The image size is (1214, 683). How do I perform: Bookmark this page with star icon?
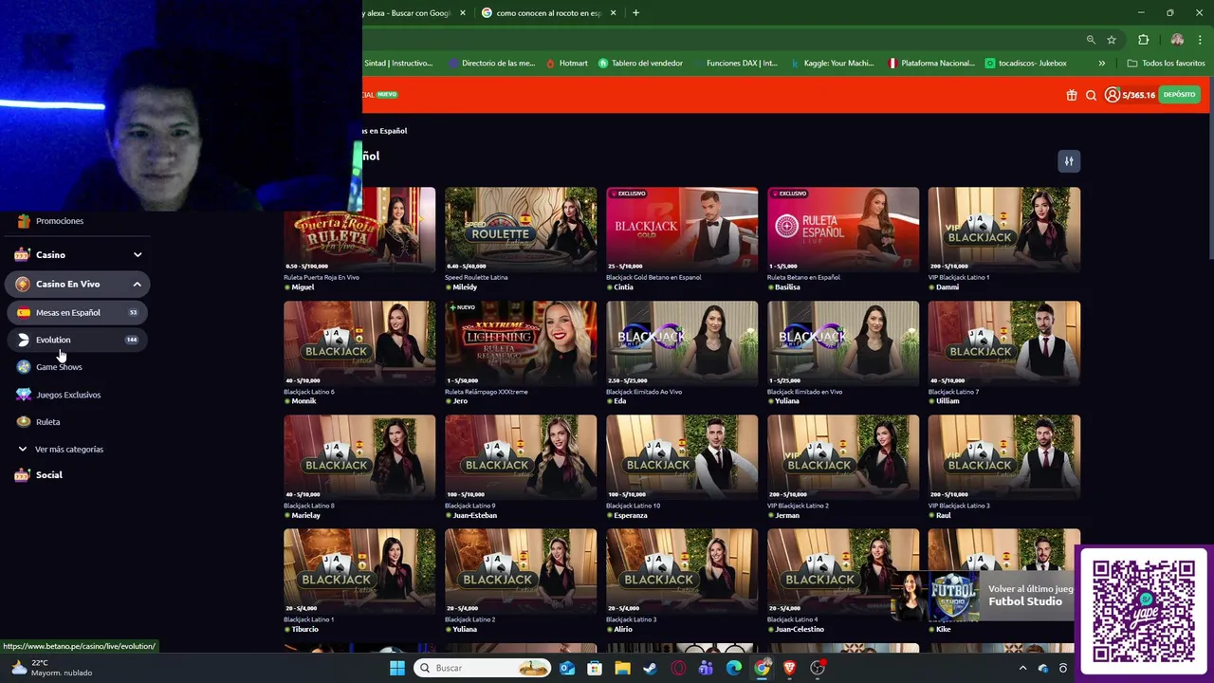(x=1112, y=40)
